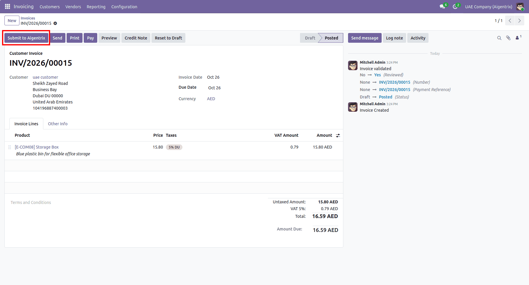Screen dimensions: 529x285
Task: Click the line price 15.80
Action: pos(158,147)
